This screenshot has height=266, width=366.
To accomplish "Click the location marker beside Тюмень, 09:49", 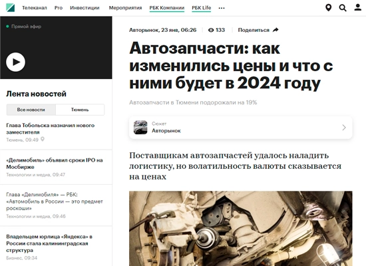I will (x=43, y=139).
